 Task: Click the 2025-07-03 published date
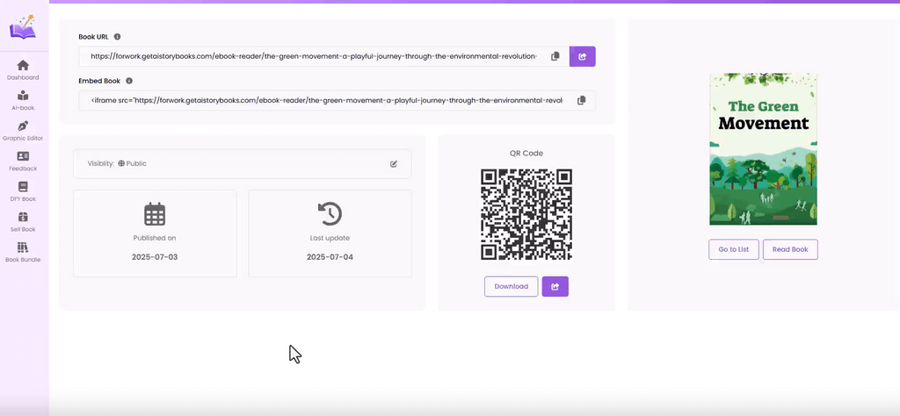(155, 256)
